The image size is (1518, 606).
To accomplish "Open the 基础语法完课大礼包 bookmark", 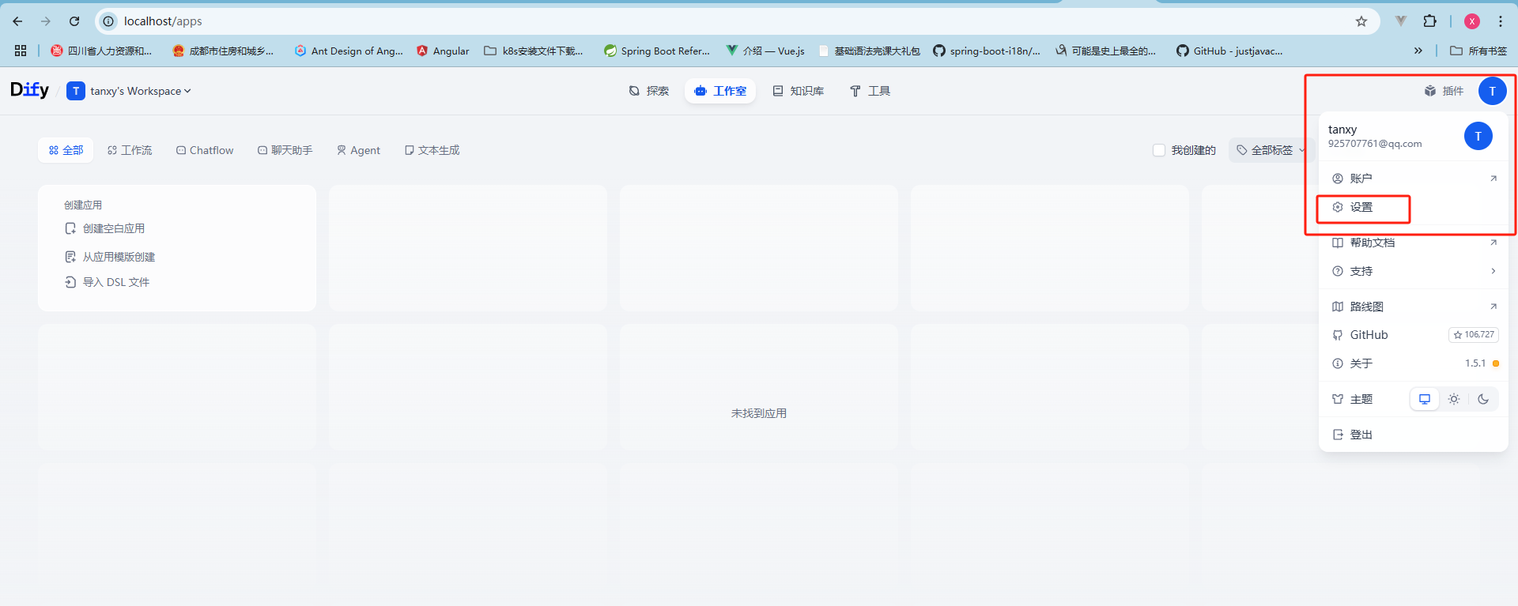I will click(870, 51).
